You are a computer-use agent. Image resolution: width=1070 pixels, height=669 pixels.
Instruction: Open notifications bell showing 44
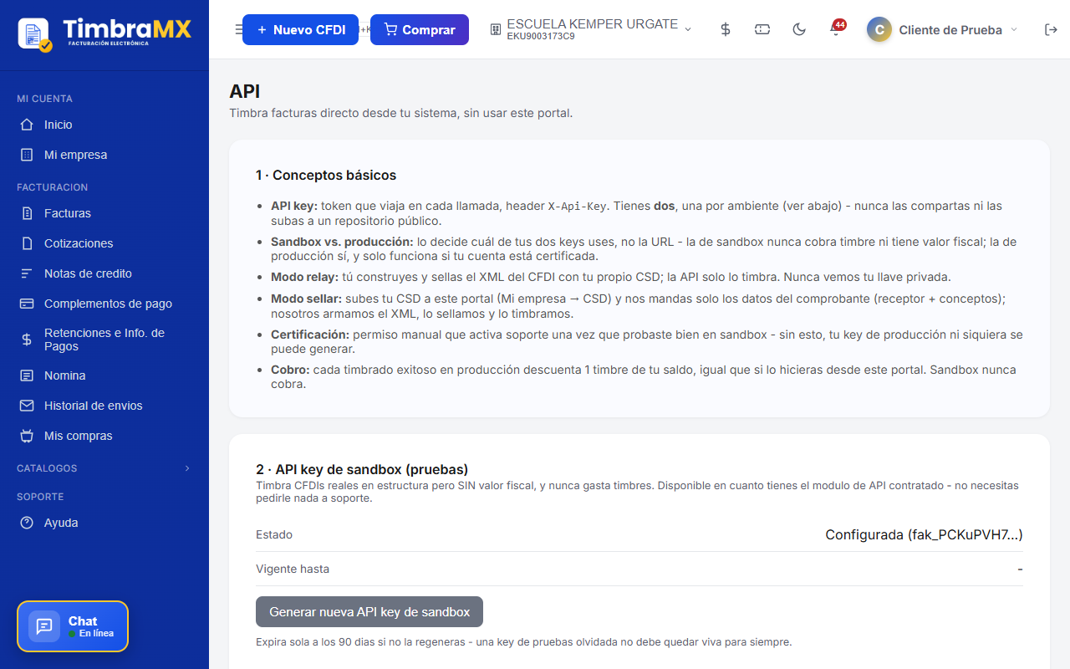click(x=836, y=29)
